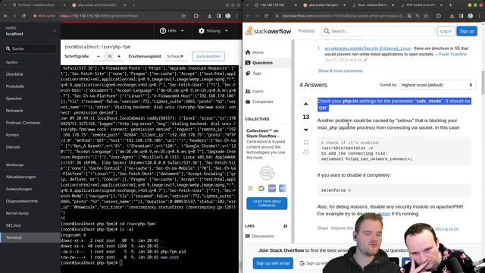Show 3 more comments
The height and width of the screenshot is (273, 485).
[340, 71]
